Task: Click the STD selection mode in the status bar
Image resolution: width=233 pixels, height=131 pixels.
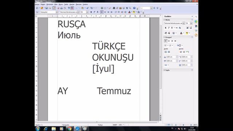Action: click(x=120, y=125)
